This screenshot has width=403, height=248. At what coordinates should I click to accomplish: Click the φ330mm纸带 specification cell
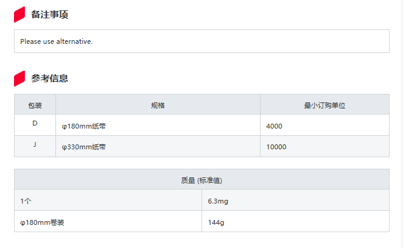(x=84, y=147)
